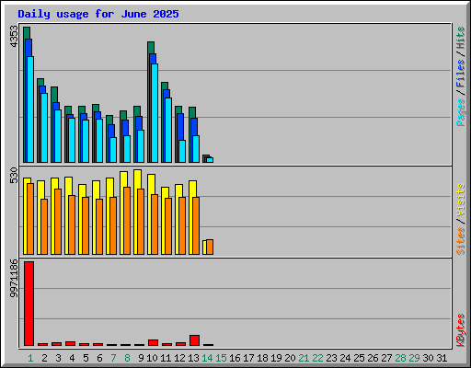Click the tall red KBytes bar for day 1
Image resolution: width=471 pixels, height=368 pixels.
(29, 304)
